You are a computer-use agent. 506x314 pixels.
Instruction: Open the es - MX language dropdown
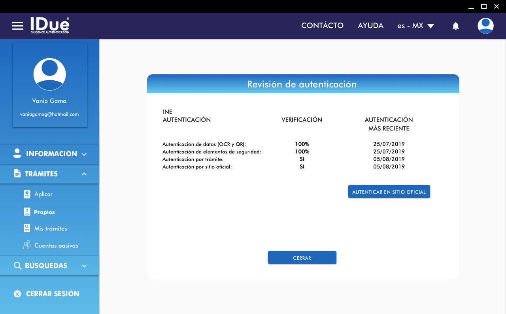coord(415,26)
